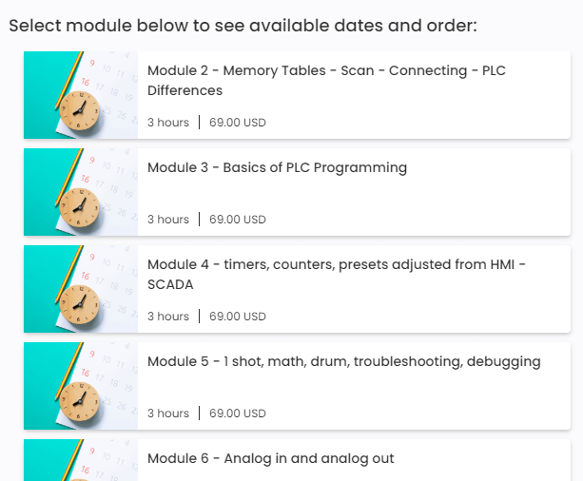Click Module 5 price 69.00 USD
The image size is (583, 481).
point(238,414)
